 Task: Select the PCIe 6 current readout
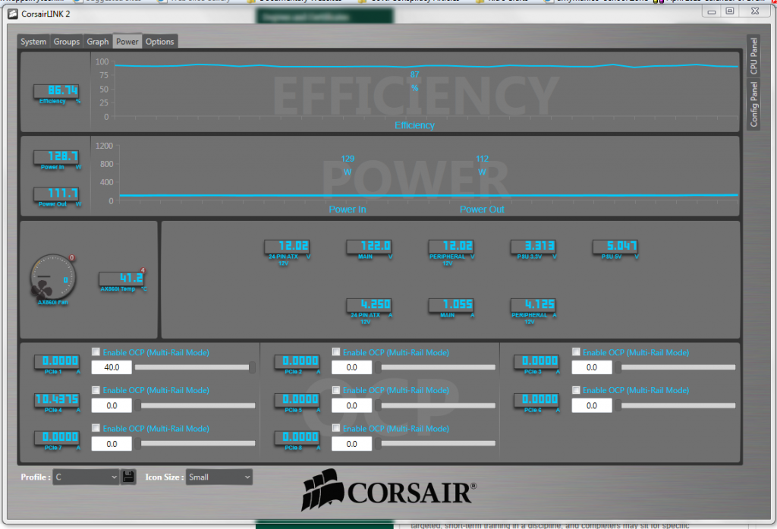click(x=536, y=400)
